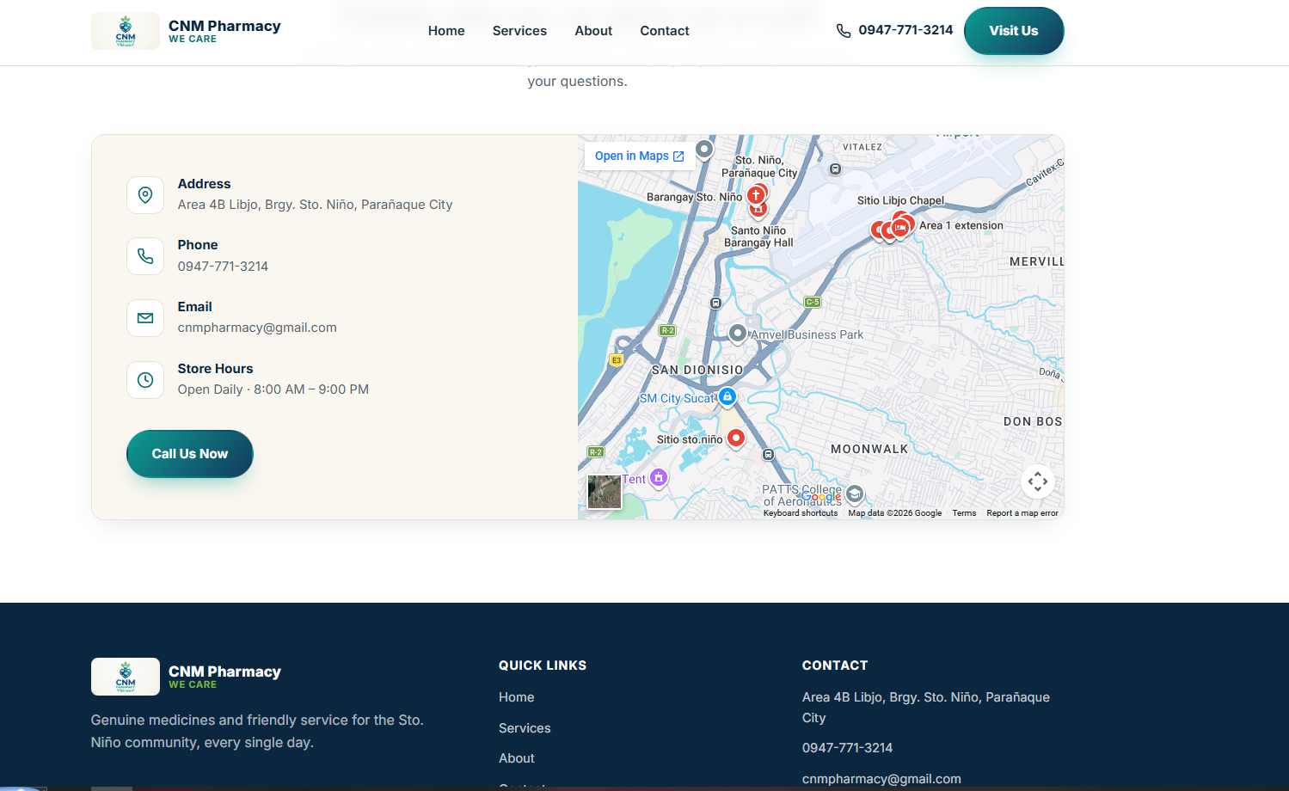Click Report a map error

coord(1022,513)
